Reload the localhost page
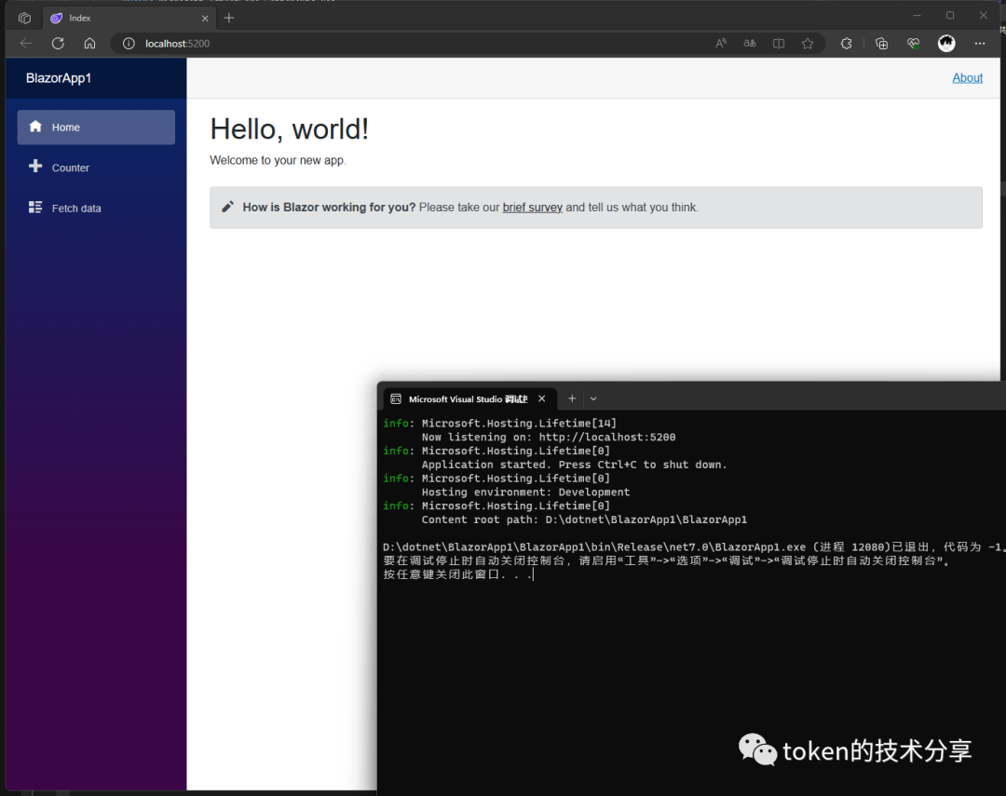1006x796 pixels. pos(58,44)
